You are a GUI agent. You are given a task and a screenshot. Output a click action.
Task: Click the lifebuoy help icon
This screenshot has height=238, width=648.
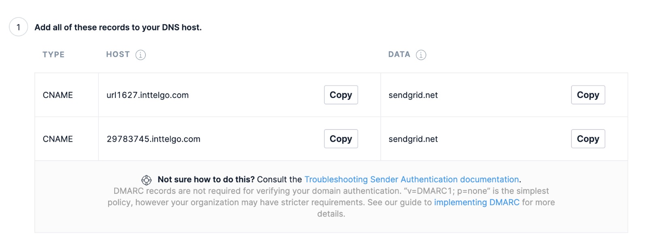pyautogui.click(x=146, y=180)
